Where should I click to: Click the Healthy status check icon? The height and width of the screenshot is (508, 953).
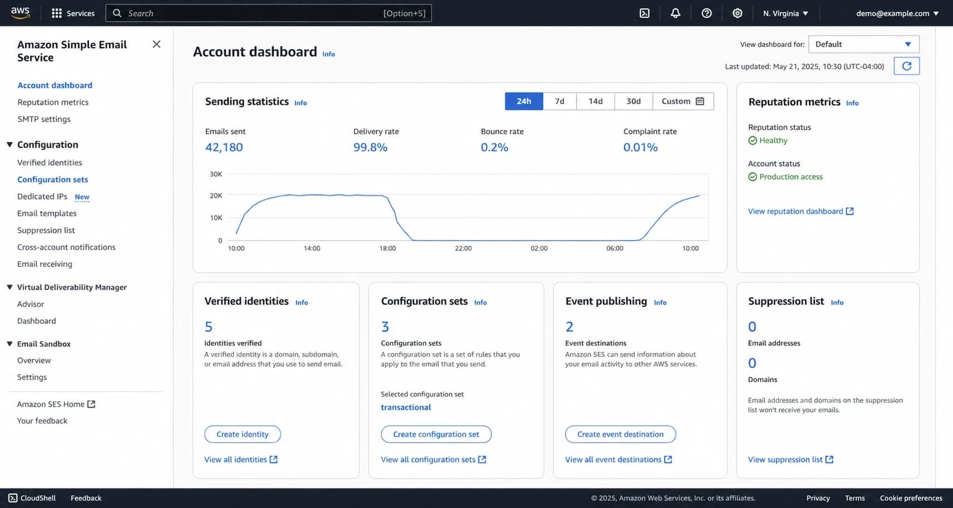pos(753,141)
